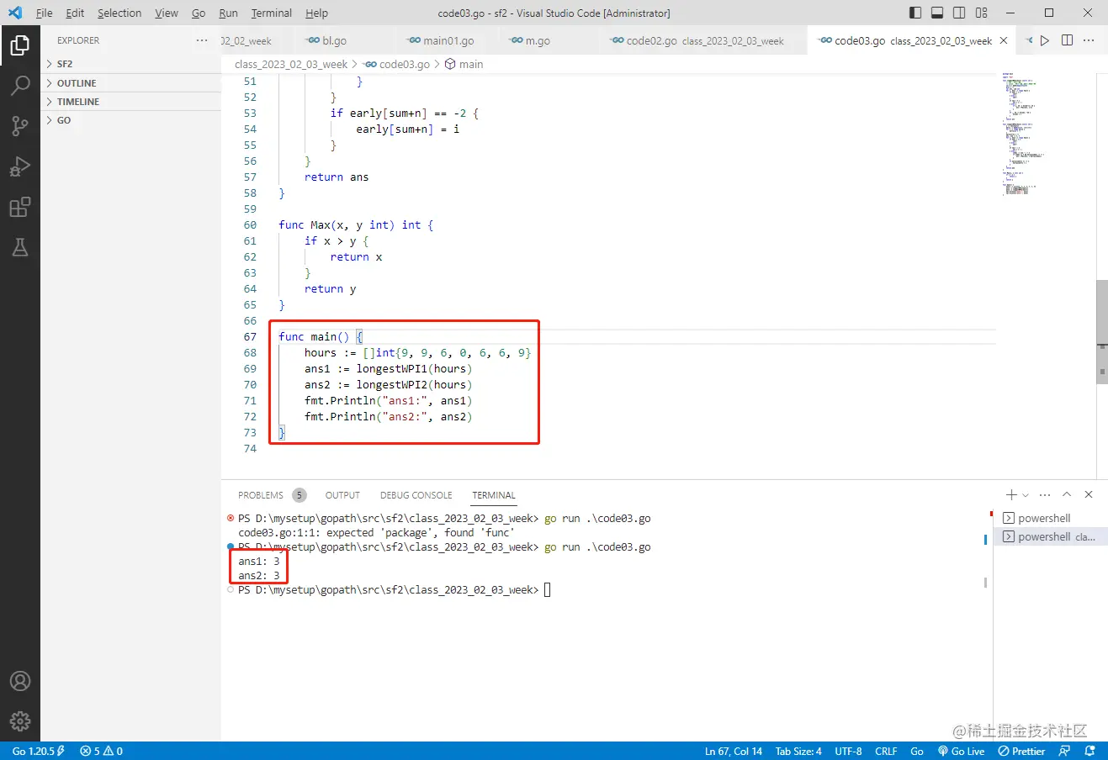Open the Run menu

click(228, 13)
